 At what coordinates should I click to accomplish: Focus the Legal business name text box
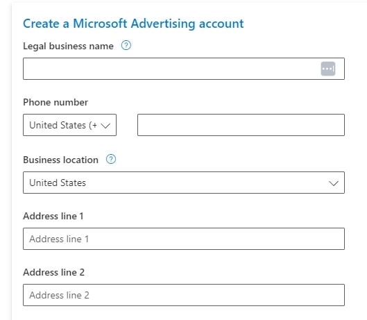coord(184,69)
